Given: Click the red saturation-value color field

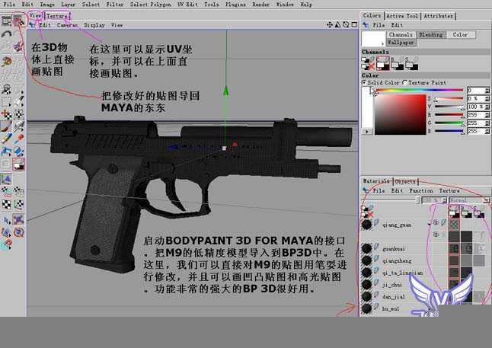Looking at the screenshot, I should (x=401, y=114).
